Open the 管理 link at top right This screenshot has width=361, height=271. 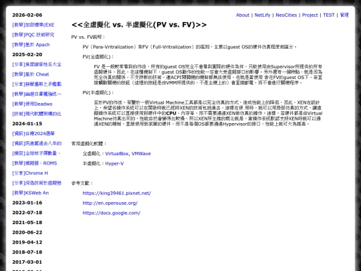[x=344, y=15]
